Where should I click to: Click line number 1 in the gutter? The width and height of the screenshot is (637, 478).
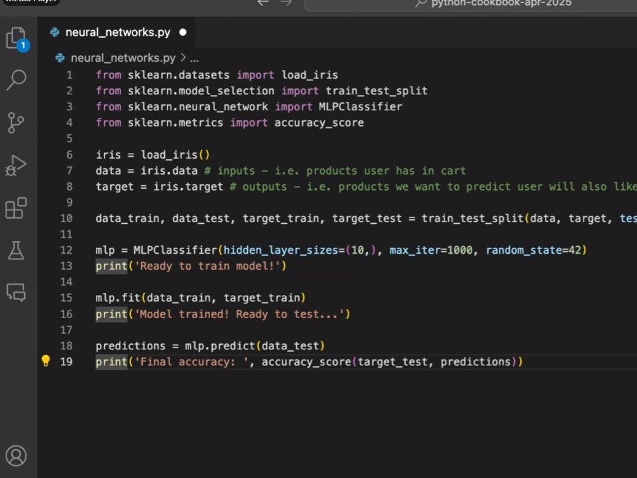[x=69, y=75]
